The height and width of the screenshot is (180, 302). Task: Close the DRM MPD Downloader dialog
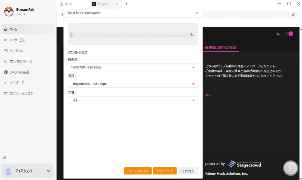pyautogui.click(x=196, y=13)
